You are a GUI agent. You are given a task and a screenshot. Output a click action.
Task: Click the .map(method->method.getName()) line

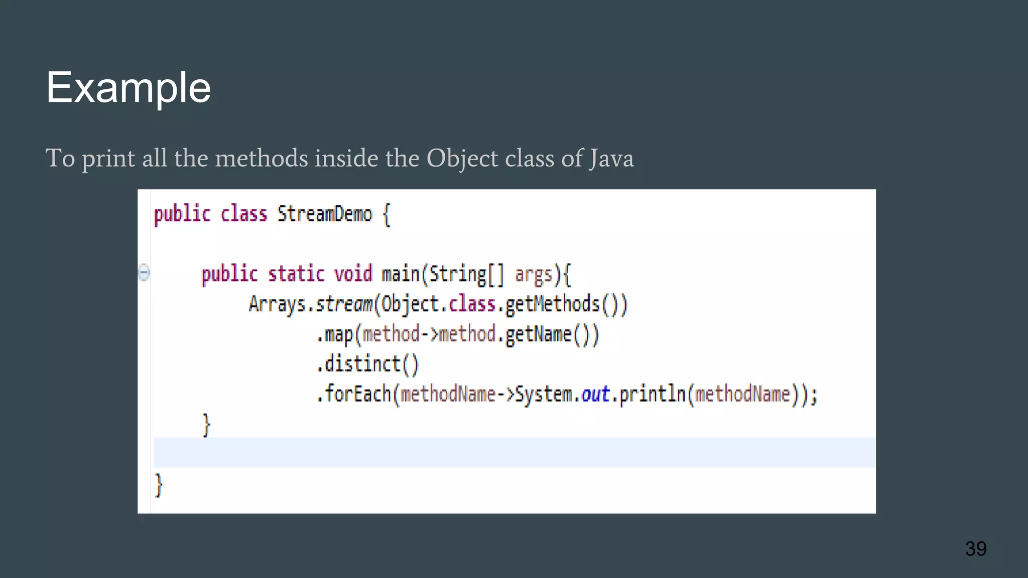click(457, 335)
